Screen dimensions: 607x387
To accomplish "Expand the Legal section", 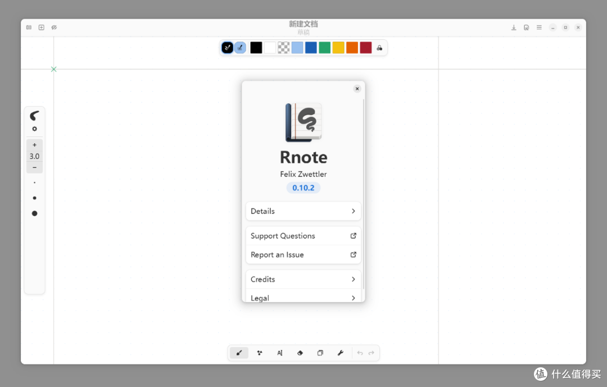I will click(303, 297).
